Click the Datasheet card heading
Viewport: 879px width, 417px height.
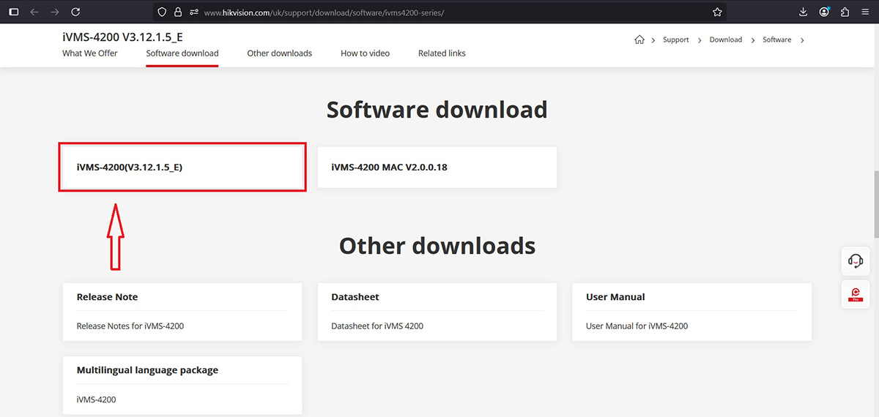pos(355,297)
